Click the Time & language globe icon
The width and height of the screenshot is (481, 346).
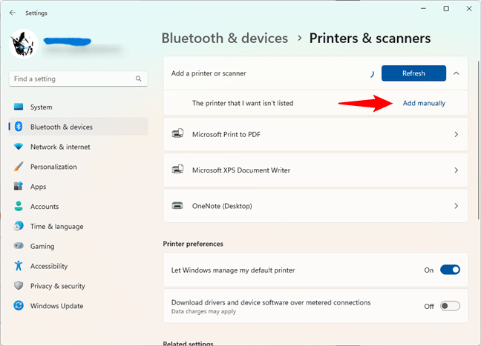click(19, 226)
